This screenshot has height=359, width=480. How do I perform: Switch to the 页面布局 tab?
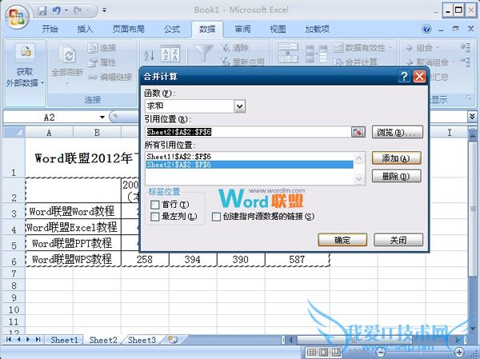(128, 29)
